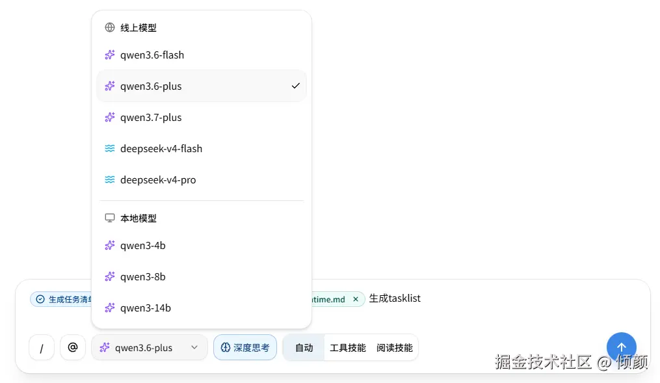Remove the .md file attachment tag

[356, 299]
